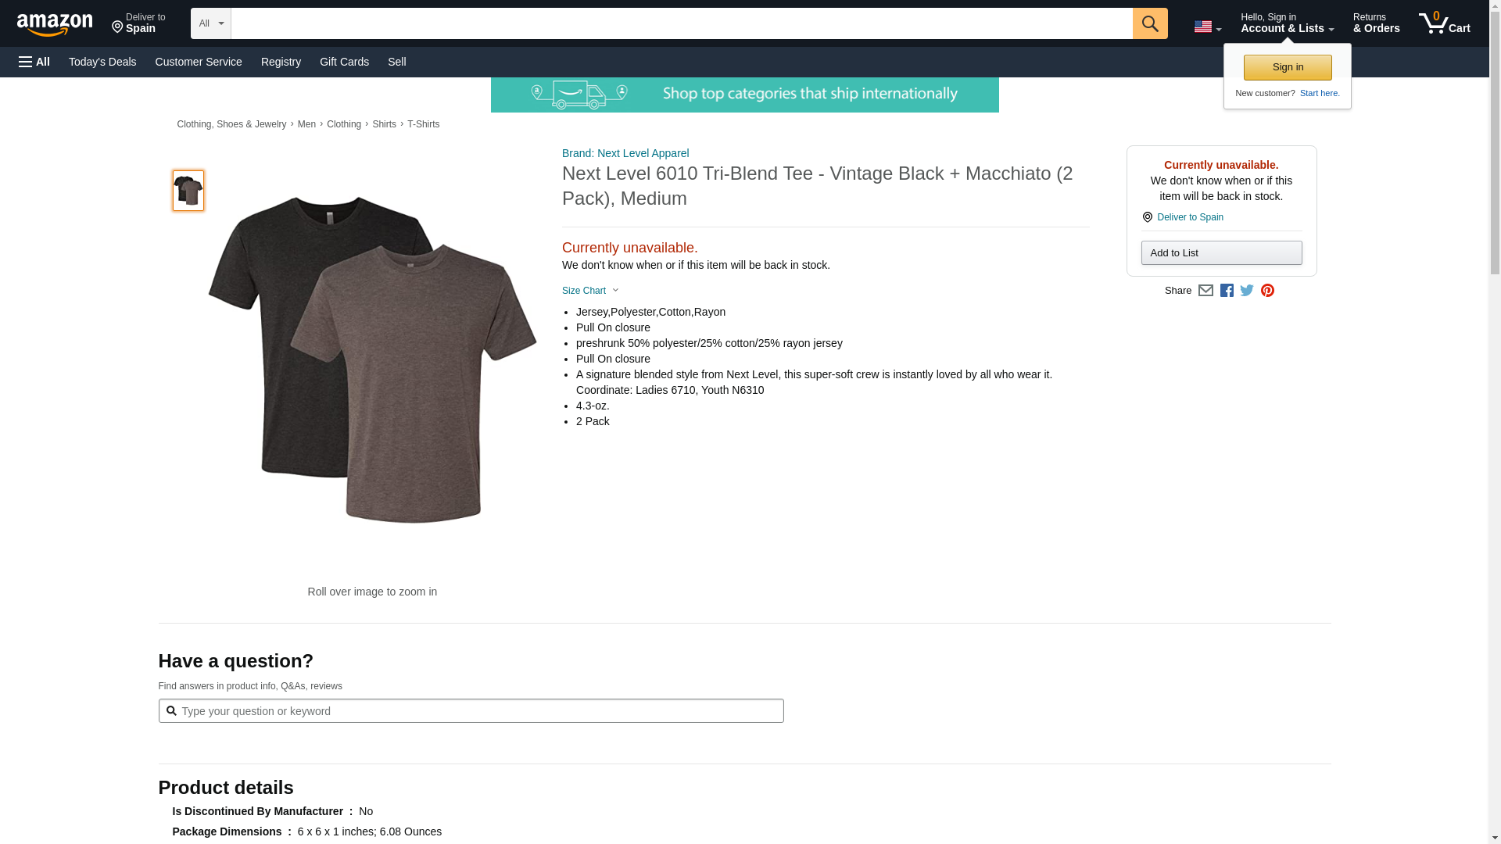Image resolution: width=1501 pixels, height=844 pixels.
Task: Open Today's Deals
Action: (x=102, y=62)
